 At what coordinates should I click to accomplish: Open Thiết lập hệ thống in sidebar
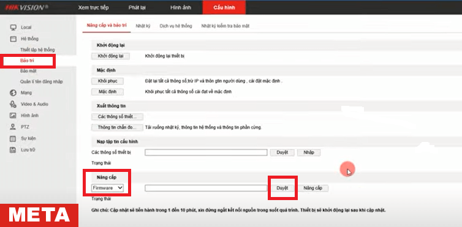(37, 50)
